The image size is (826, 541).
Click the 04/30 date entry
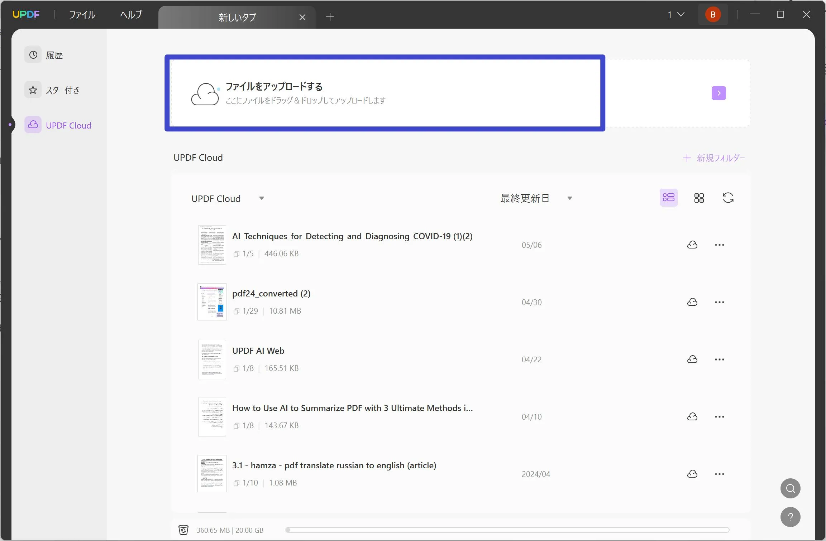[532, 302]
